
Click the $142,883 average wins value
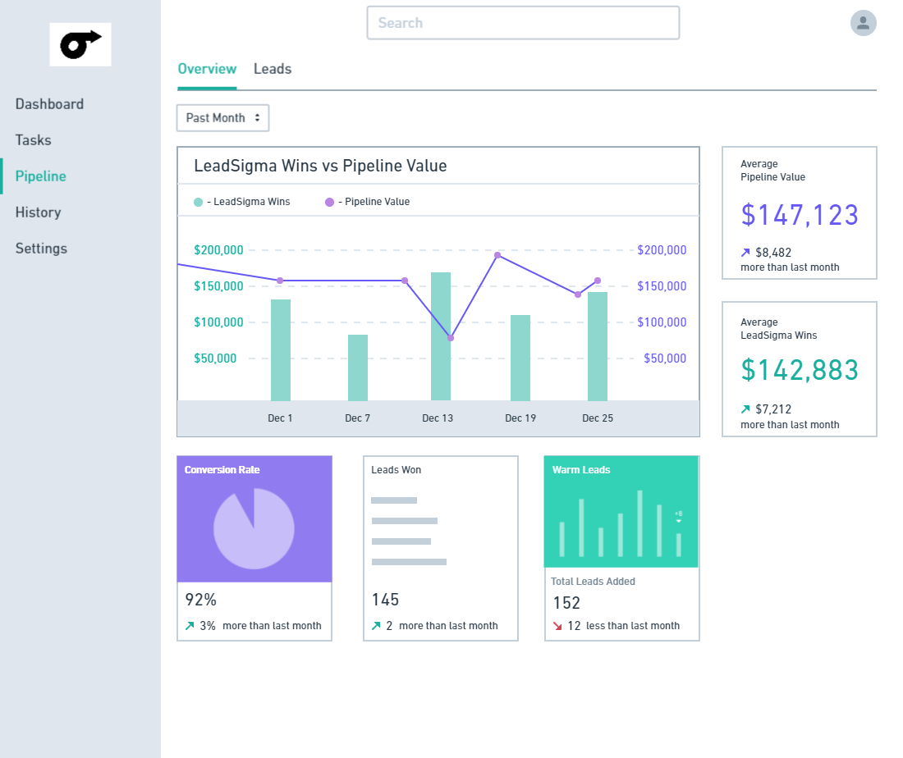800,370
